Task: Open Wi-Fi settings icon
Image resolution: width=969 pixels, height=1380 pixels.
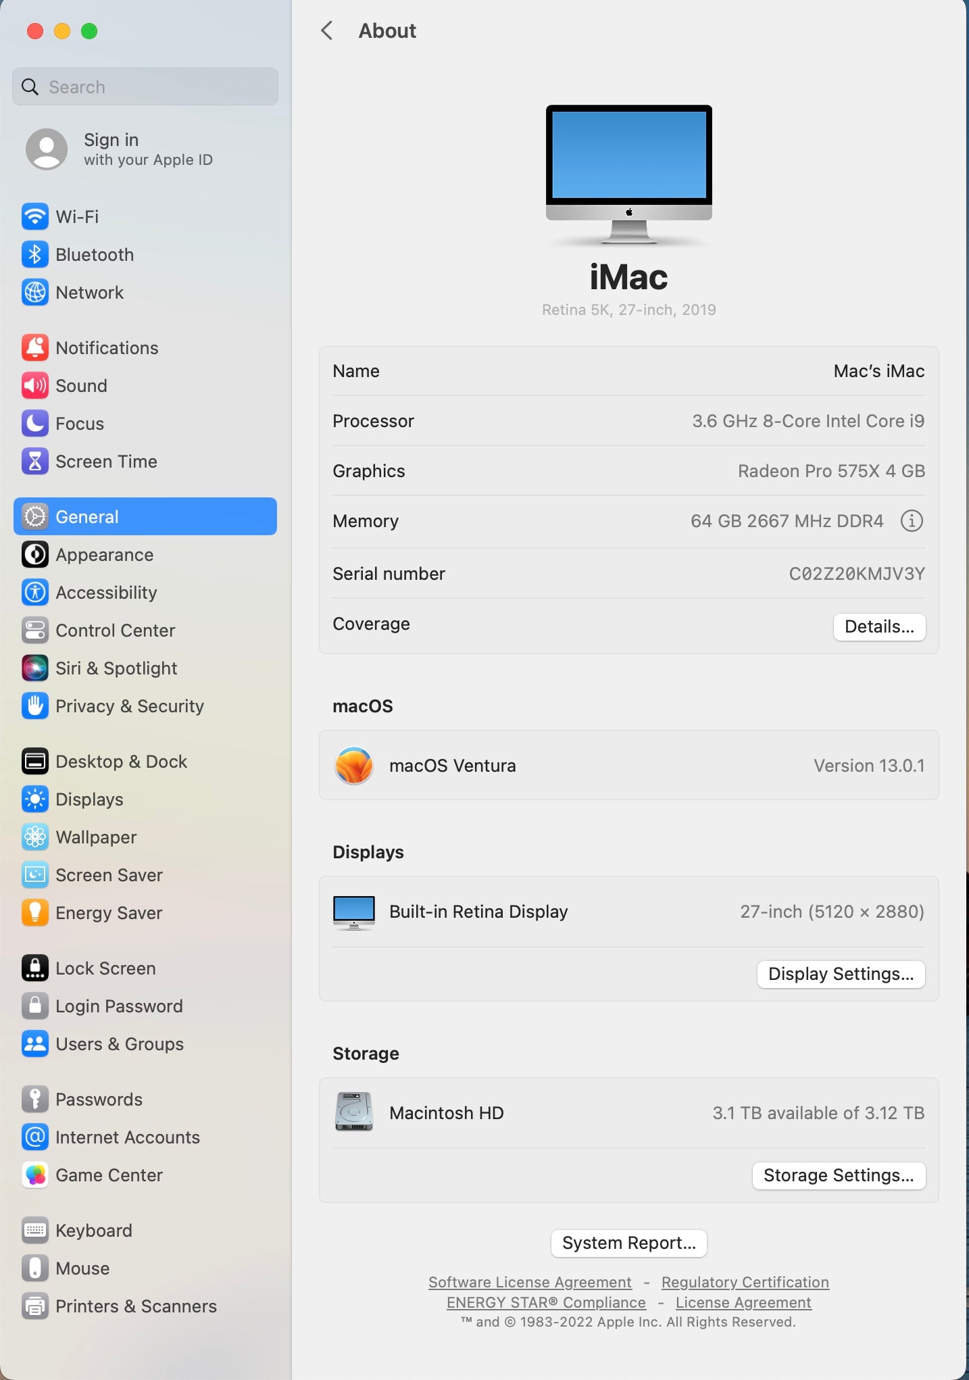Action: pyautogui.click(x=35, y=217)
